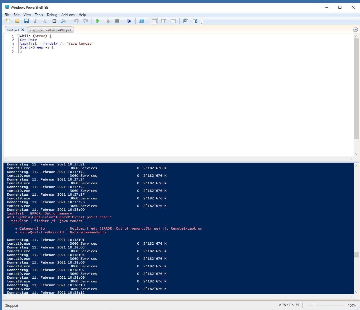Open the Tools menu
The width and height of the screenshot is (360, 310).
(x=39, y=15)
